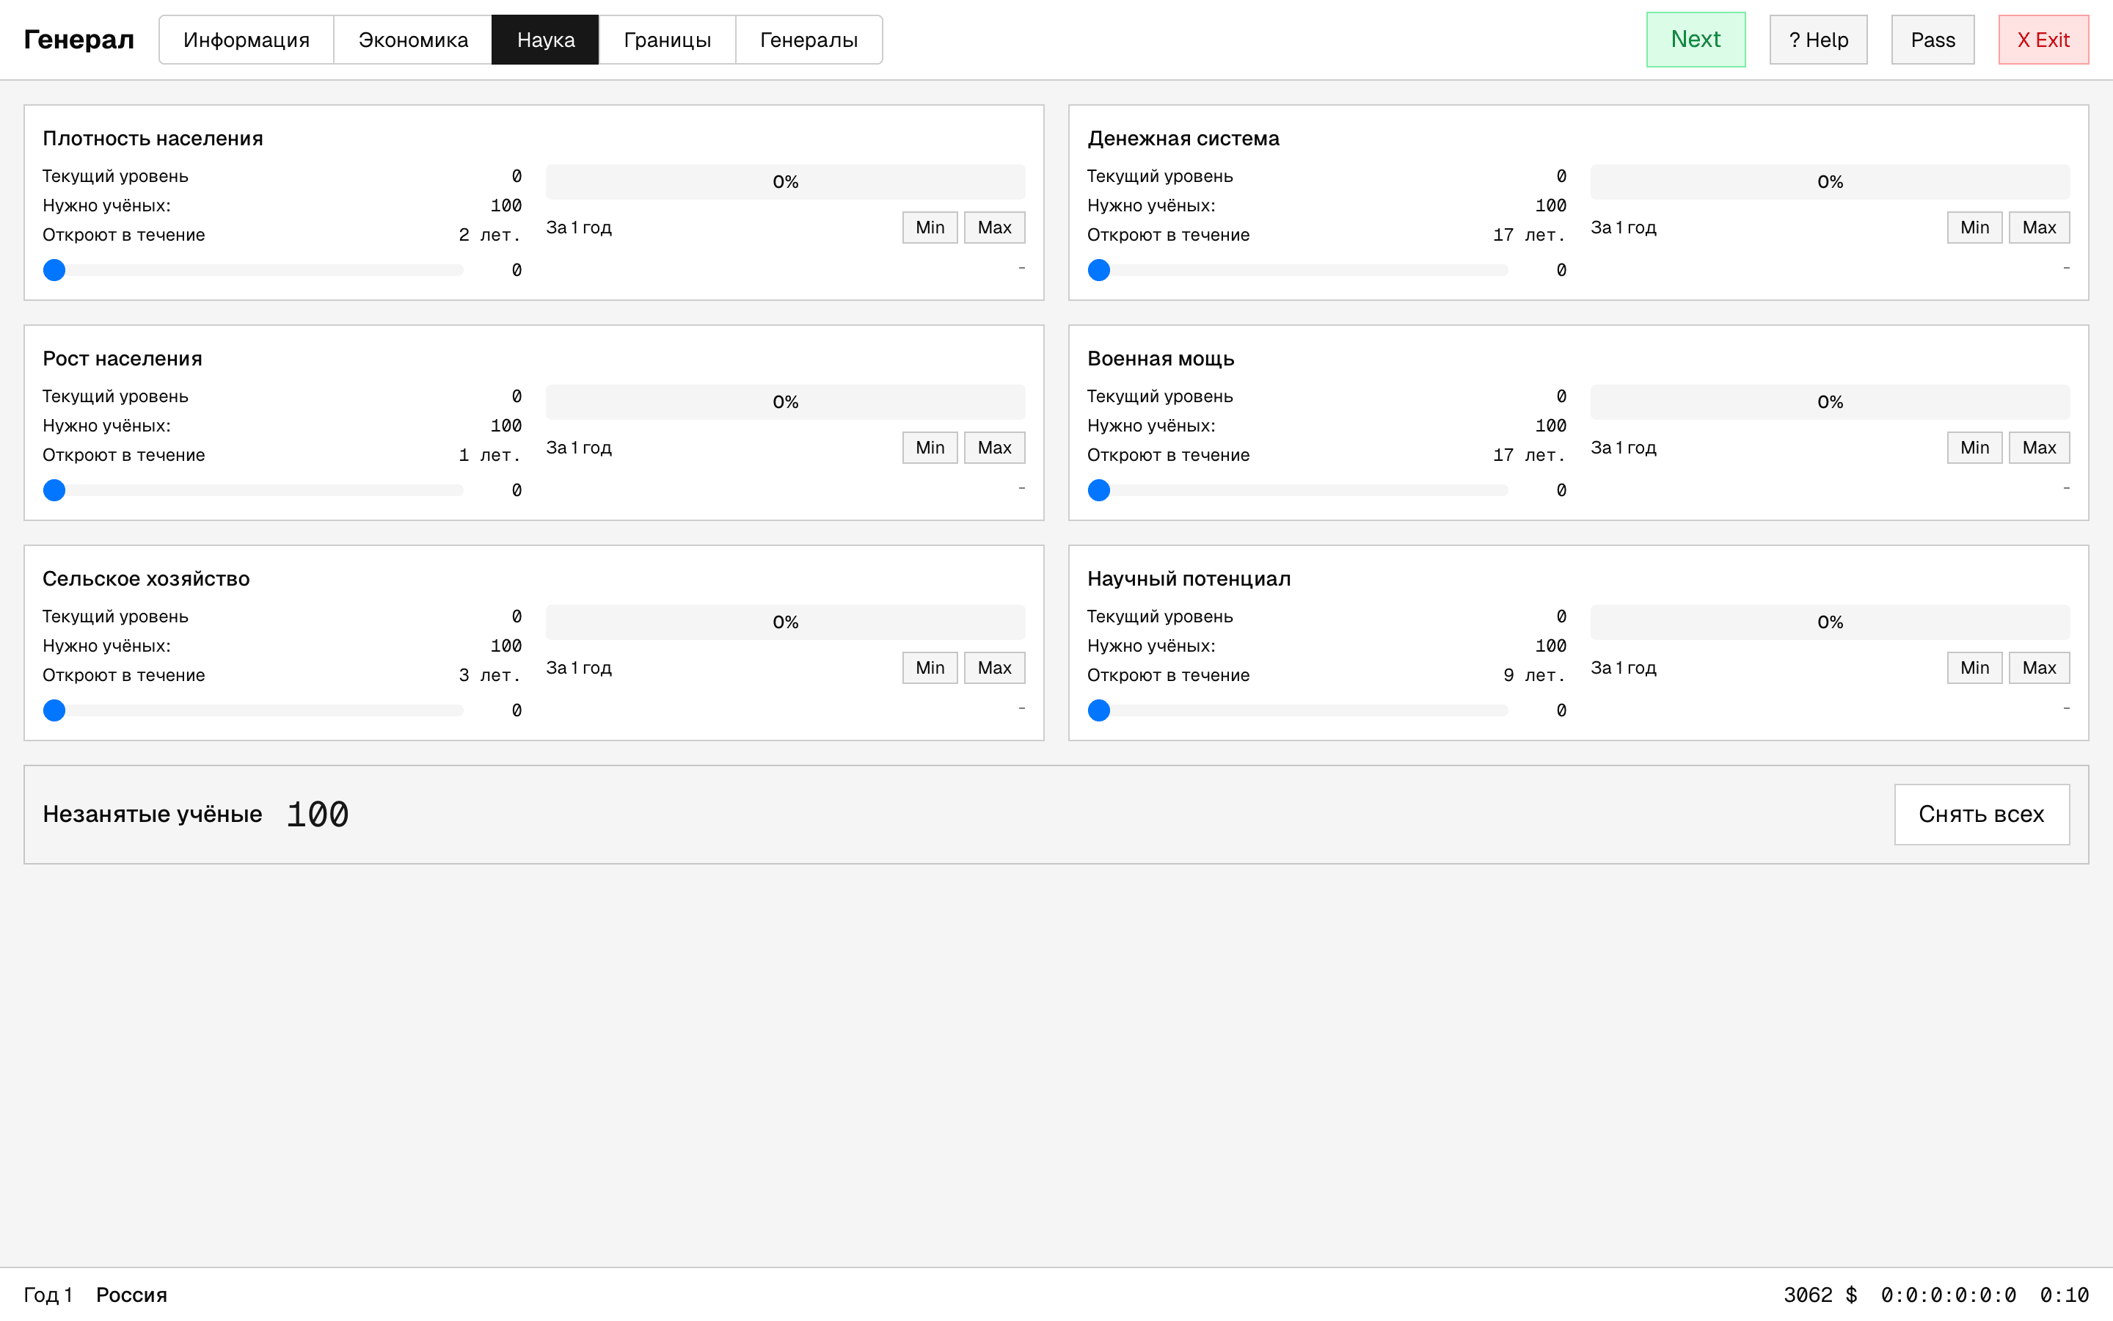Click Нужно учёных in Сельское хозяйство panel
Screen dimensions: 2113x1321
106,646
